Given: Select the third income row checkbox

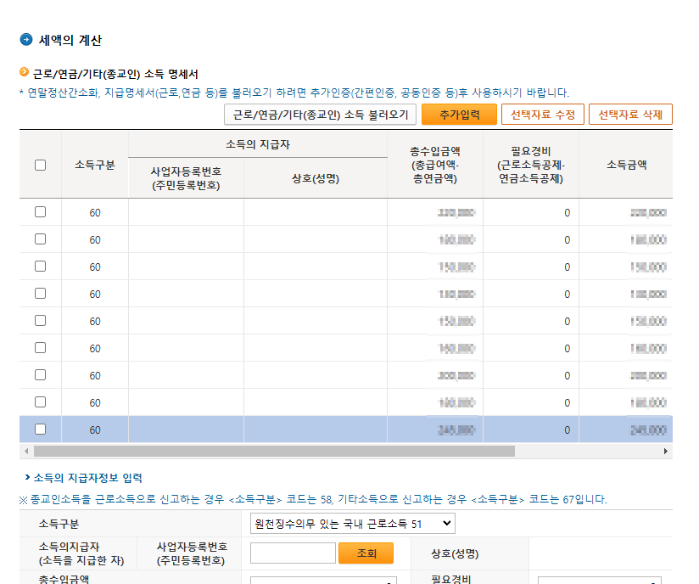Looking at the screenshot, I should 40,267.
